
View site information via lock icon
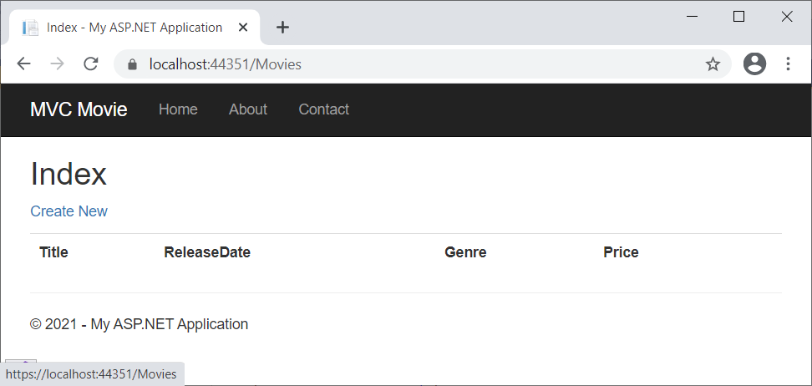click(131, 64)
